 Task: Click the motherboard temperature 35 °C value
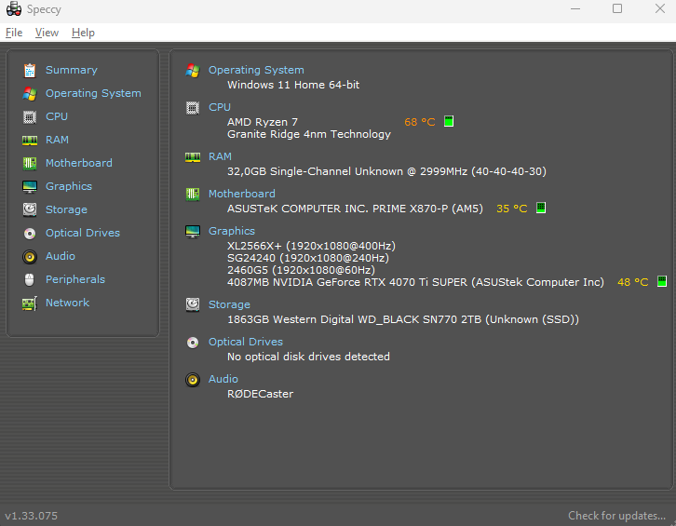(x=512, y=209)
